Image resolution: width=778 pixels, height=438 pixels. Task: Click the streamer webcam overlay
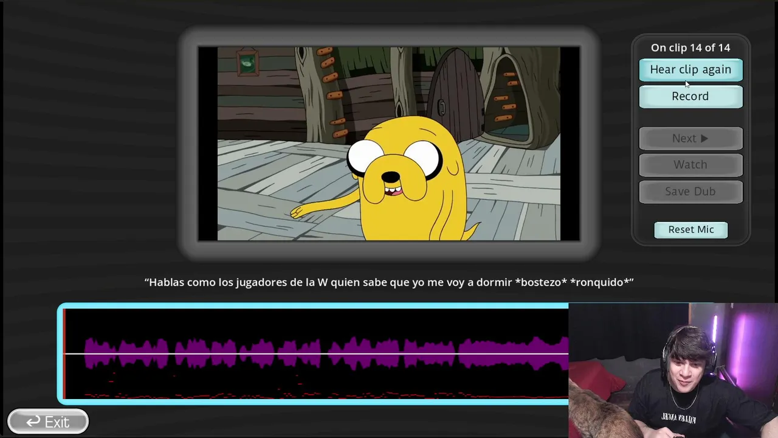[x=673, y=370]
